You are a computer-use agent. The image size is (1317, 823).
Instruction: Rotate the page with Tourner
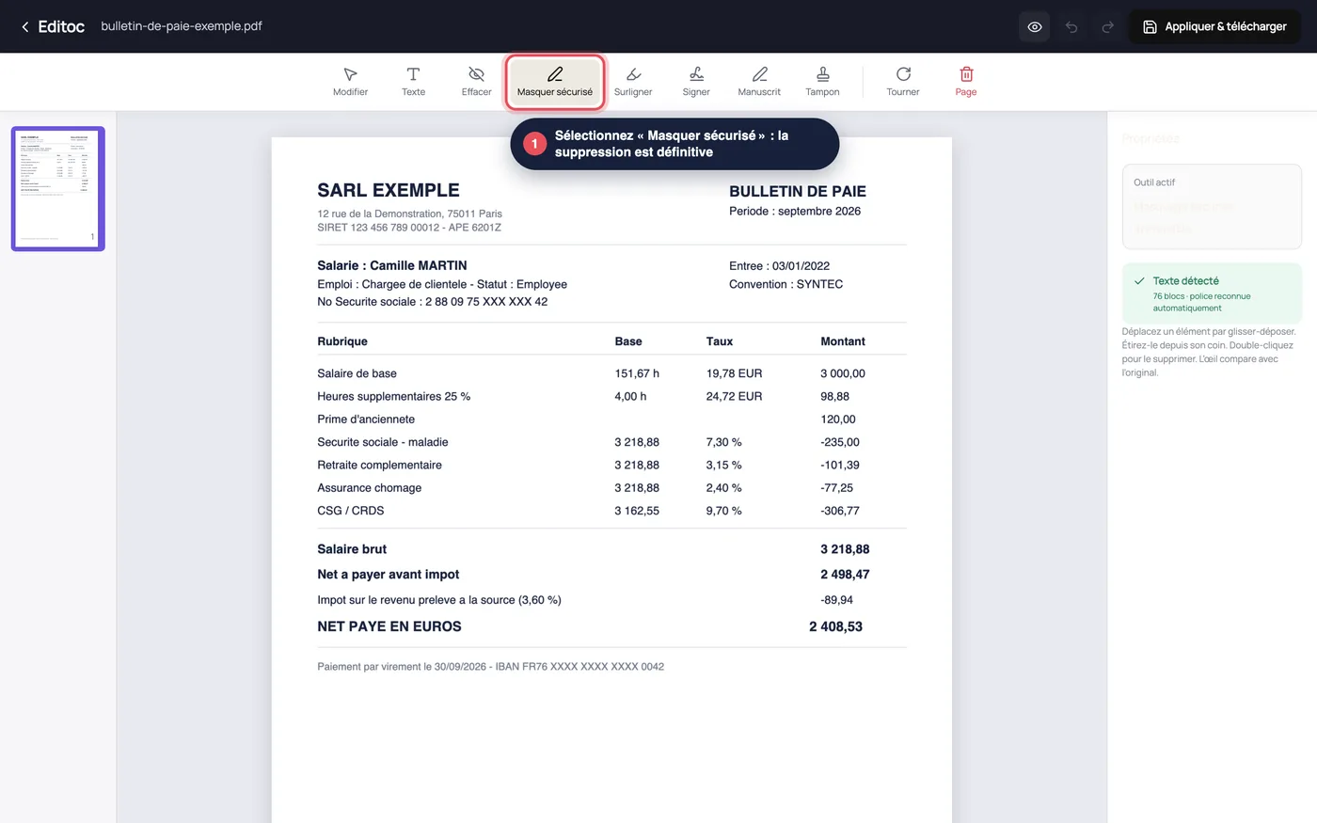pos(903,82)
